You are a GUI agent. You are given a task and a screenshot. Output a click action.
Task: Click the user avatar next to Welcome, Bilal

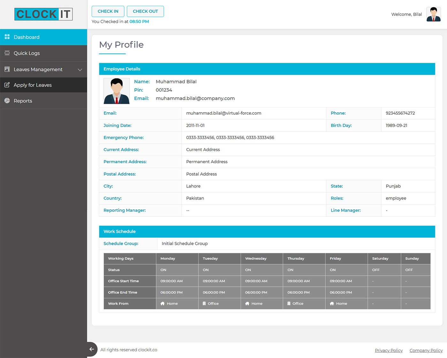pos(433,14)
